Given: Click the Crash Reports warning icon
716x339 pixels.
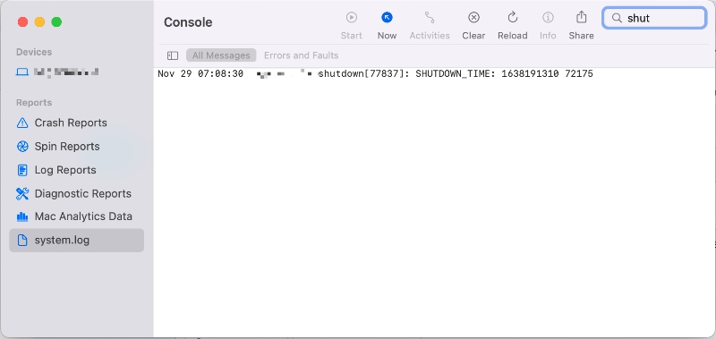Looking at the screenshot, I should [x=21, y=123].
